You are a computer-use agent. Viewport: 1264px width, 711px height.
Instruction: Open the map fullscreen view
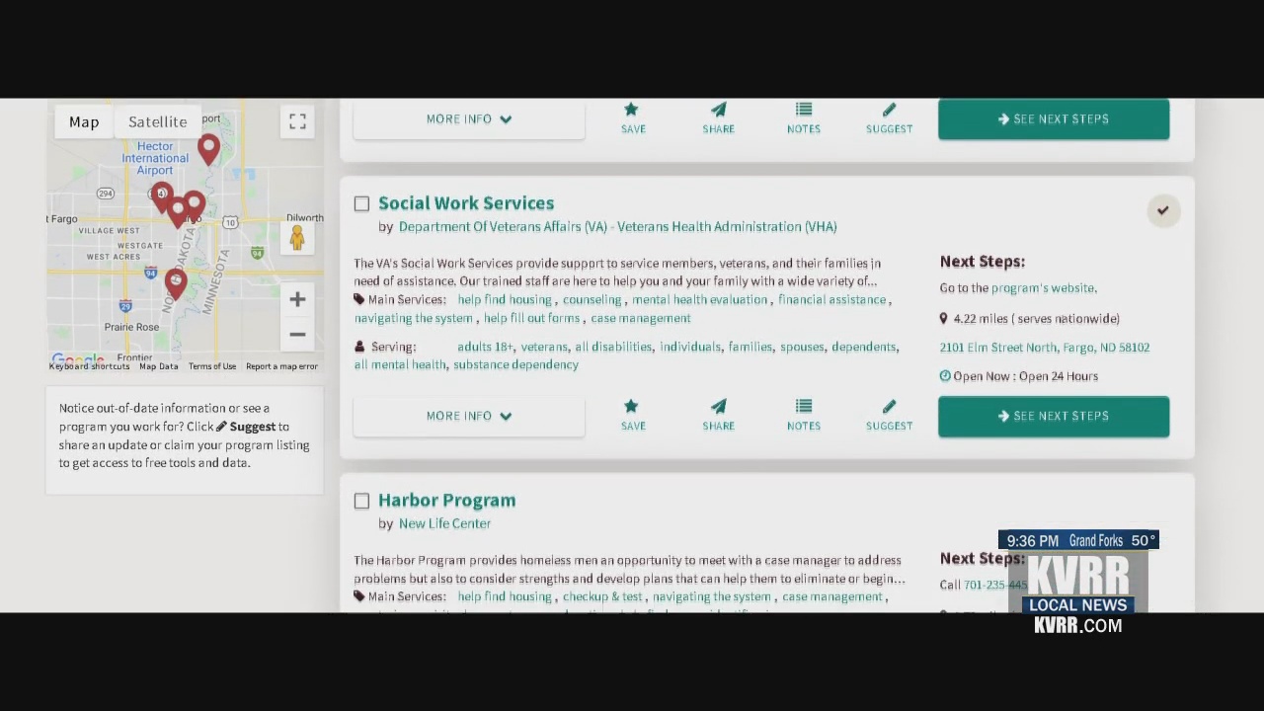[297, 120]
